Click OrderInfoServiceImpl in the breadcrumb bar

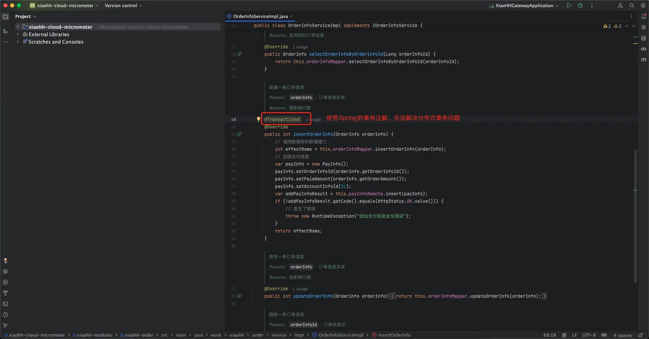point(338,335)
